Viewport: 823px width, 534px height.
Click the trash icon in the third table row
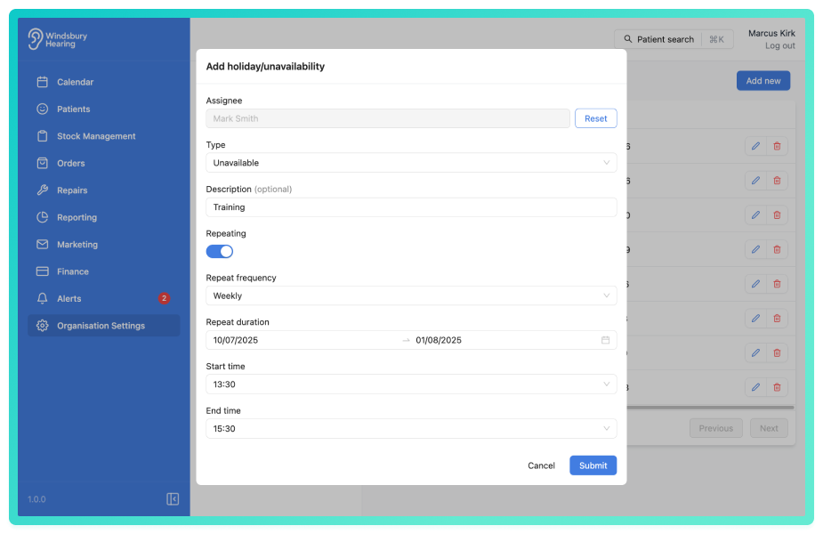click(x=777, y=214)
